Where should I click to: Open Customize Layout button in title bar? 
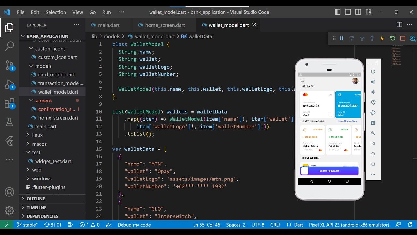[x=368, y=12]
